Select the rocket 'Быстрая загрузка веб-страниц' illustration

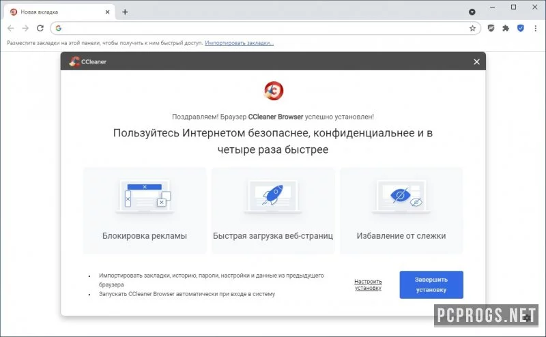(x=272, y=196)
